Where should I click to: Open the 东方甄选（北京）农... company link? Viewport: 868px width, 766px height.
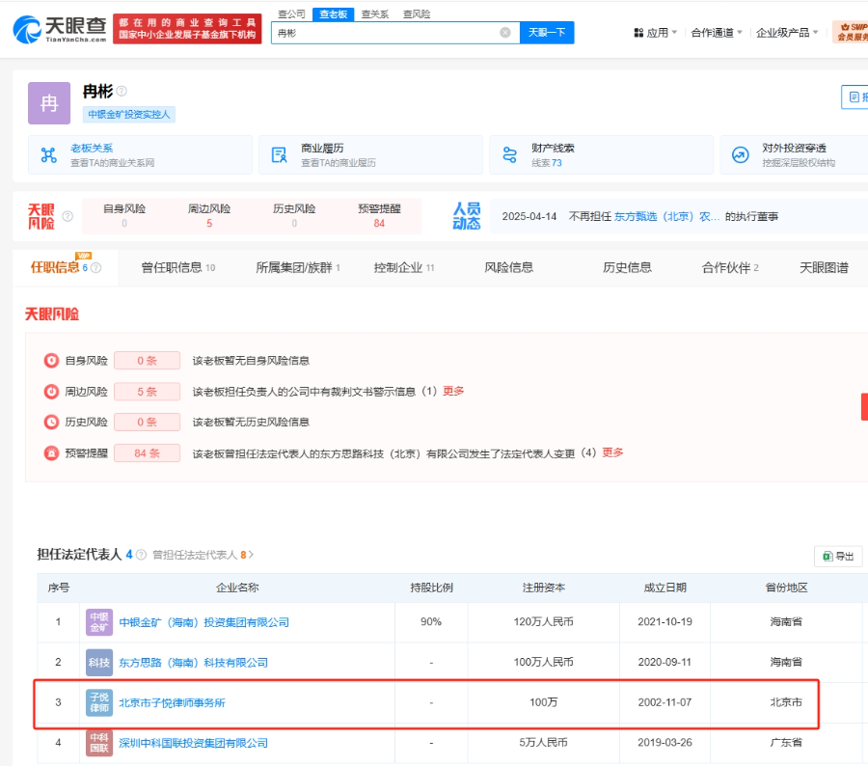tap(667, 216)
